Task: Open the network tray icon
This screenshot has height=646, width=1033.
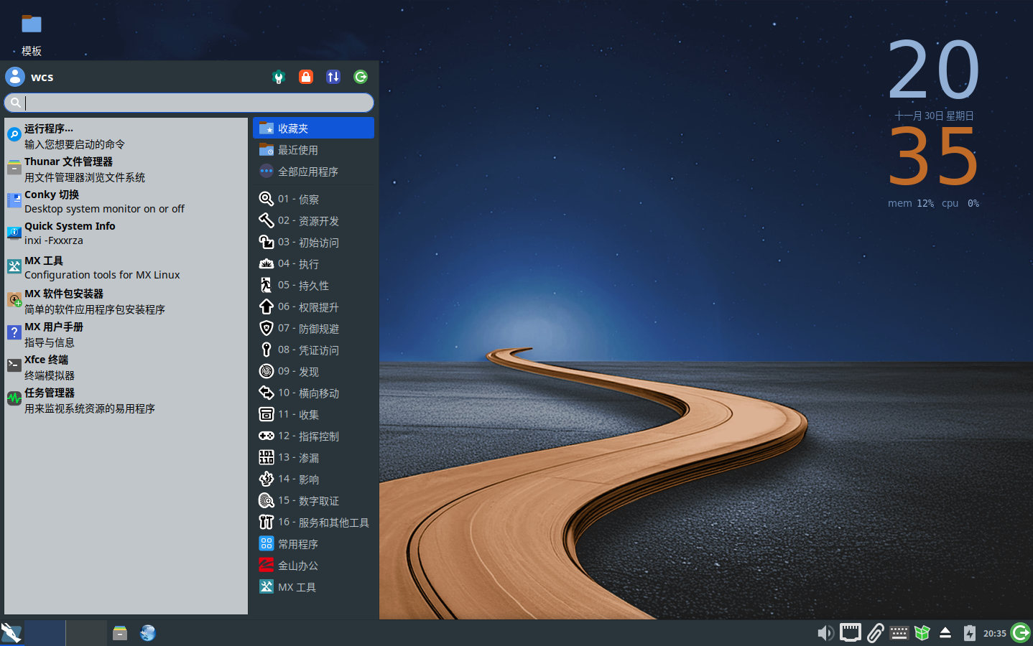Action: [x=851, y=632]
